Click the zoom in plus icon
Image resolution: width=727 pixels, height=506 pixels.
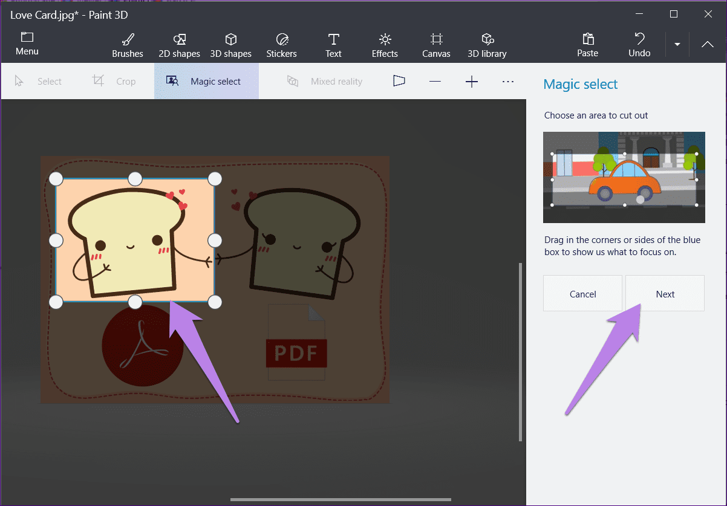pyautogui.click(x=472, y=81)
